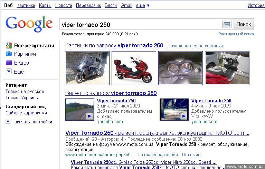This screenshot has width=265, height=169.
Task: Open the 'Видео' sidebar label
Action: [x=21, y=63]
